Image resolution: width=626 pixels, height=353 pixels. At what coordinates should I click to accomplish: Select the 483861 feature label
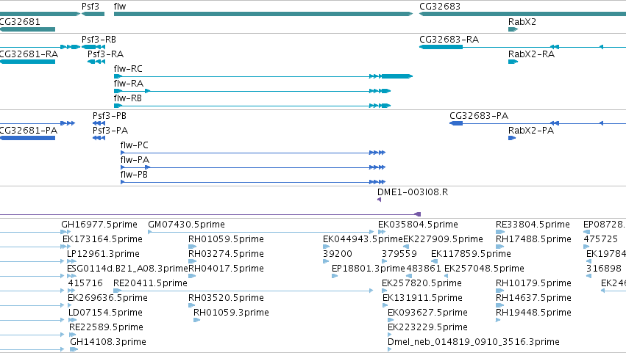pos(424,269)
